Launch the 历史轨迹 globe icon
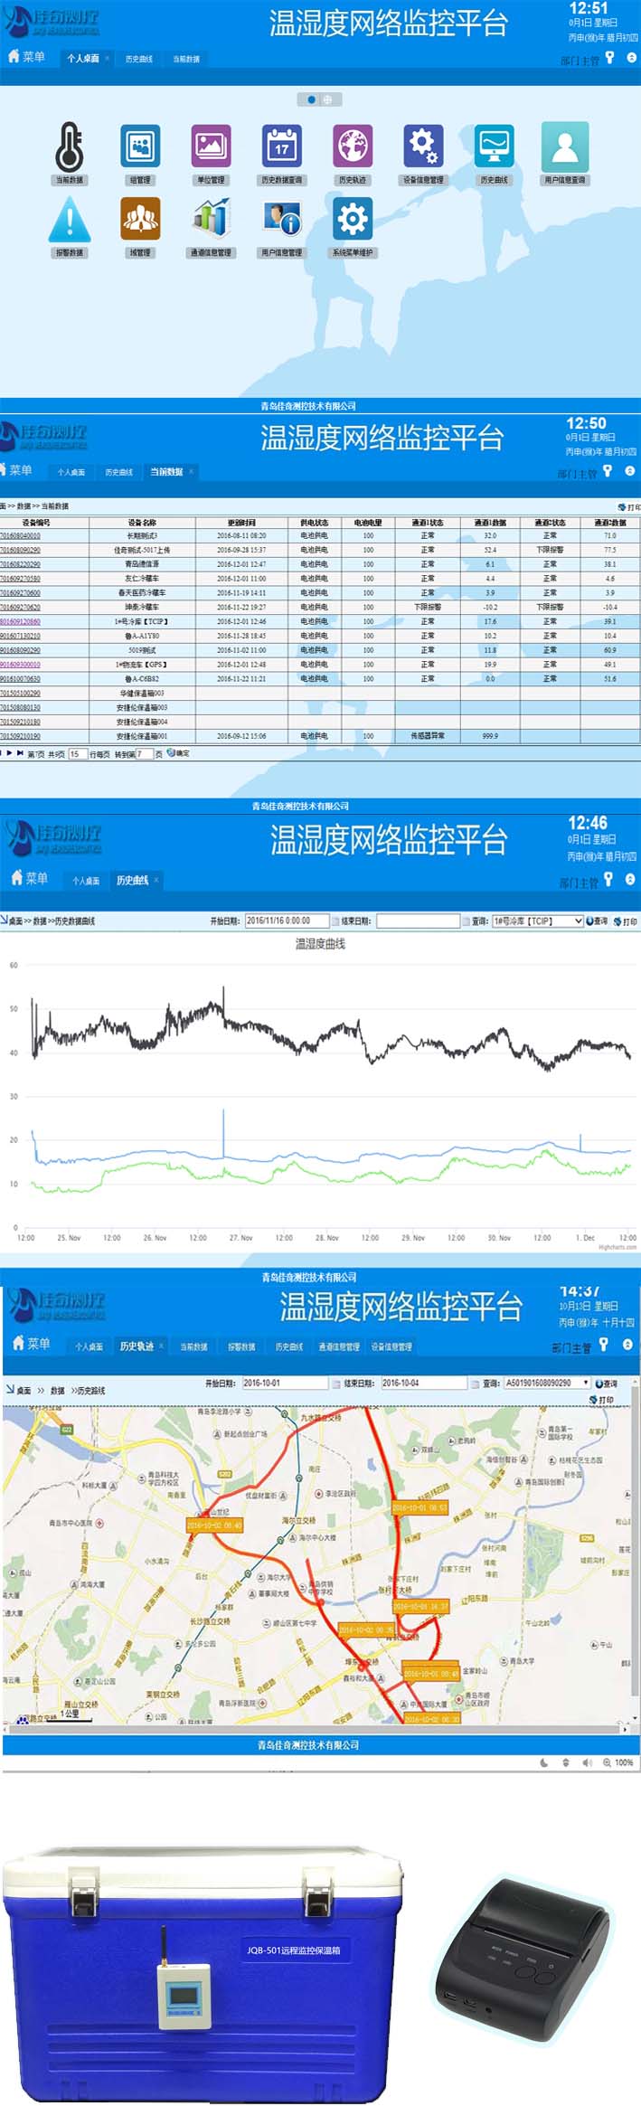641x2106 pixels. (x=353, y=146)
